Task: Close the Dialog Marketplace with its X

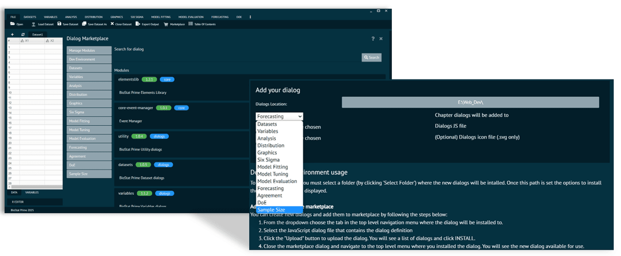Action: [381, 39]
